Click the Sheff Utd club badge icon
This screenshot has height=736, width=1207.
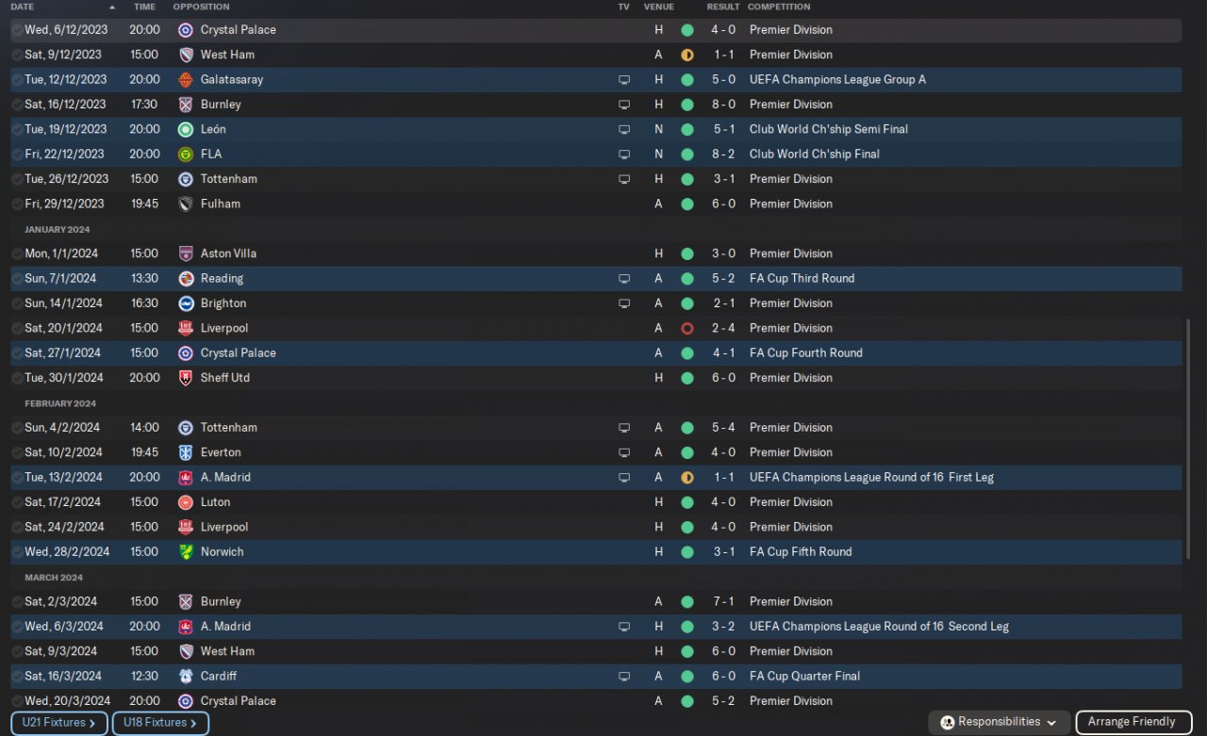186,378
